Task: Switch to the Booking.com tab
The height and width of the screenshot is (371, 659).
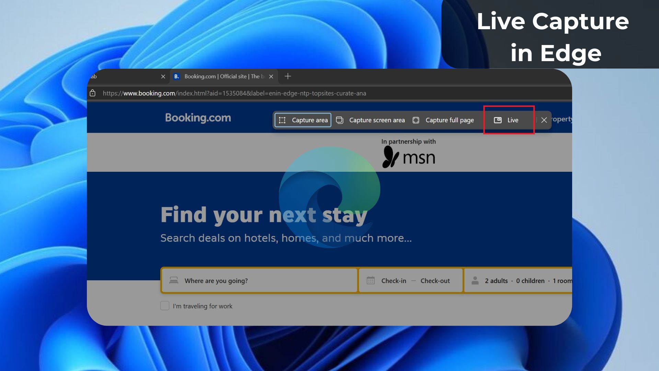Action: [224, 77]
